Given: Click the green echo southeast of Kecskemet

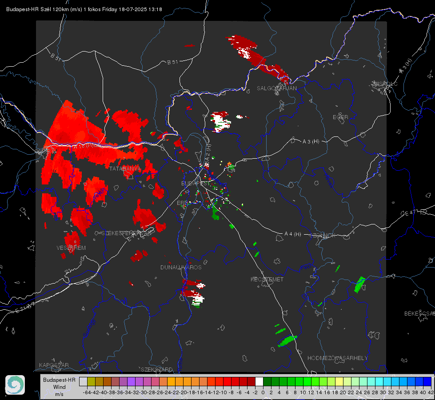Looking at the screenshot, I should (x=287, y=340).
